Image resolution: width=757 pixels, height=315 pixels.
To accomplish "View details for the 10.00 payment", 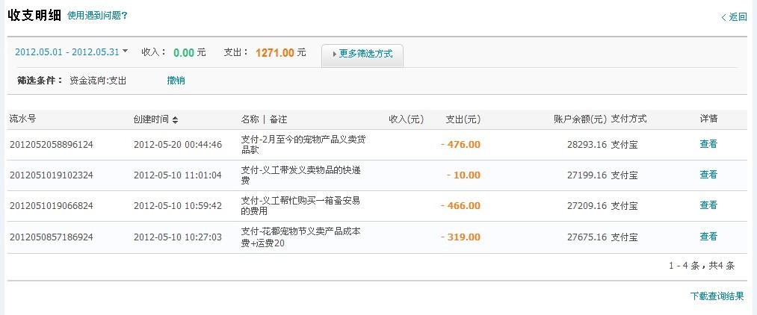I will pos(708,175).
